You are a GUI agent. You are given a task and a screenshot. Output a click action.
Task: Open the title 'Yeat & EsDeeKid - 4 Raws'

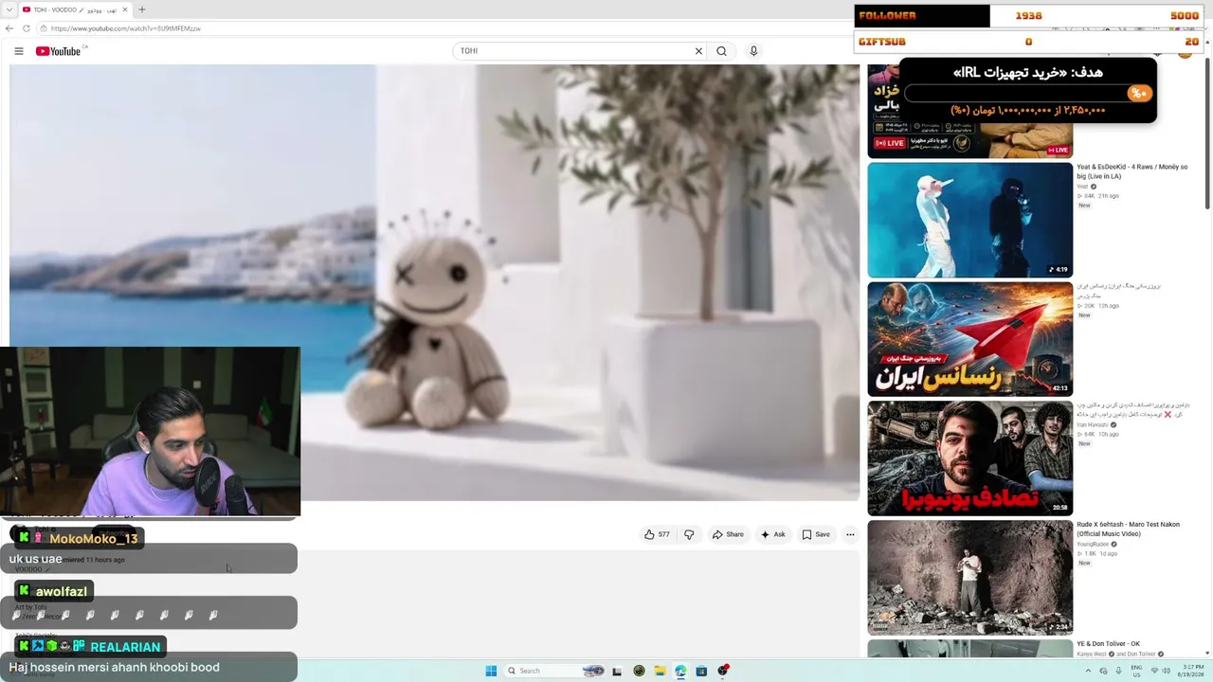click(1132, 171)
